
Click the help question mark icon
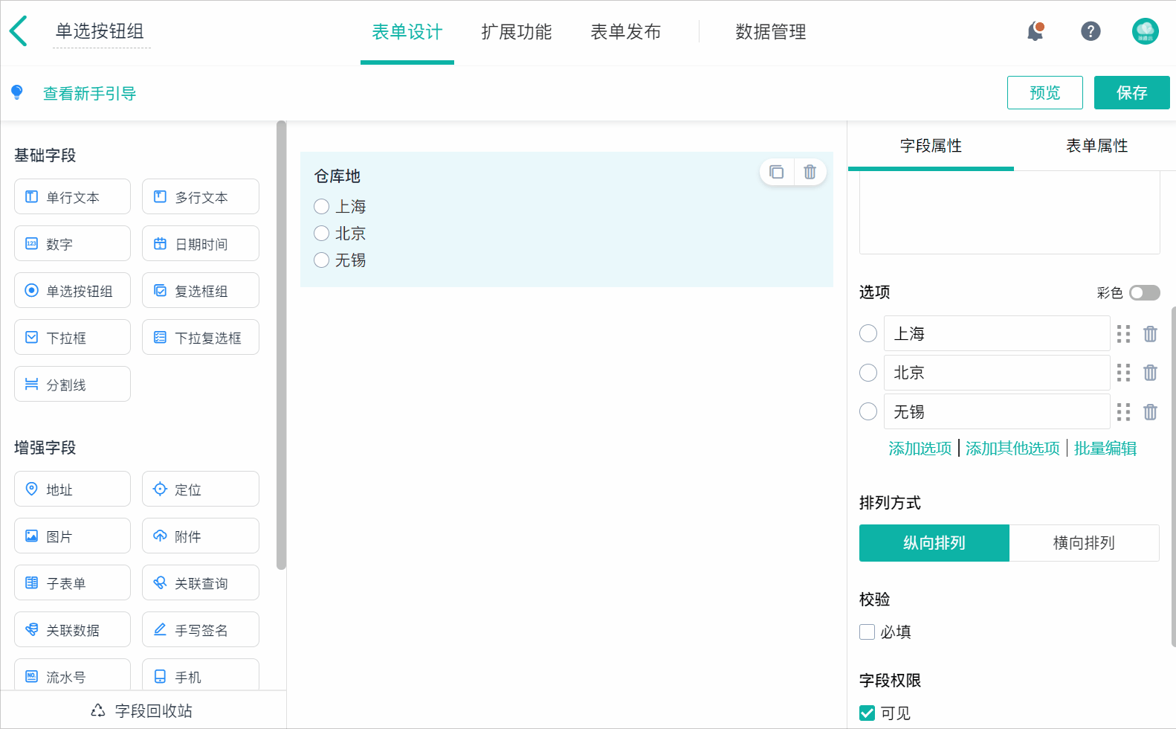tap(1090, 31)
